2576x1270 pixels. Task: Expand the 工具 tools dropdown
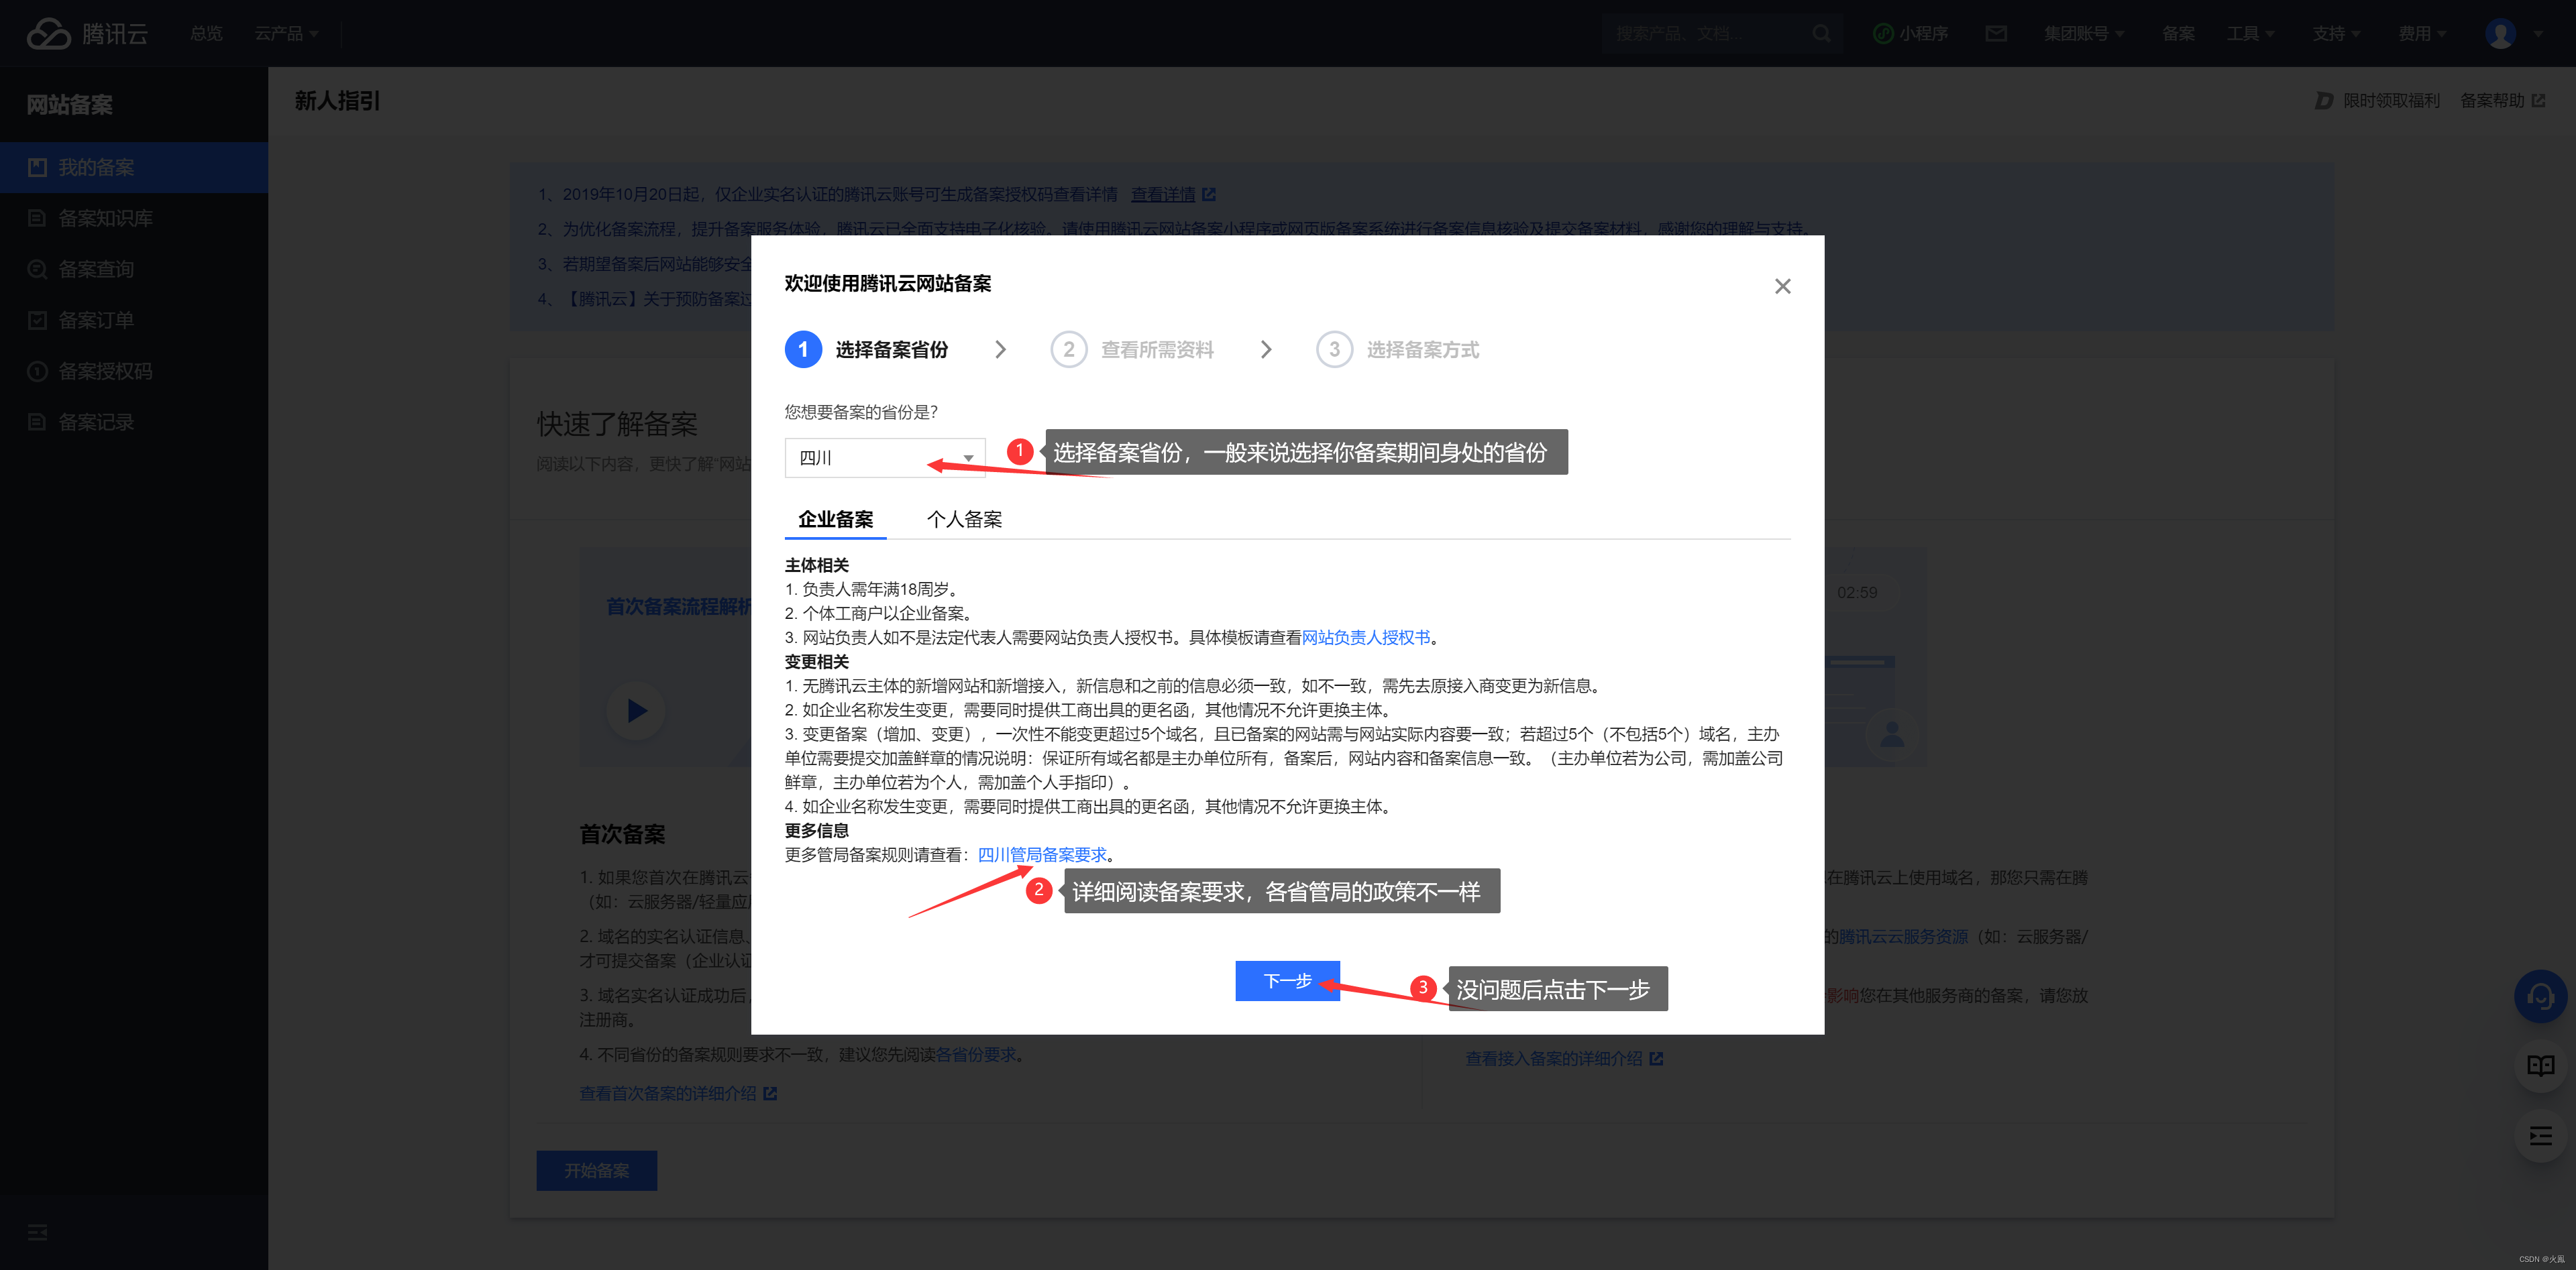click(2250, 33)
